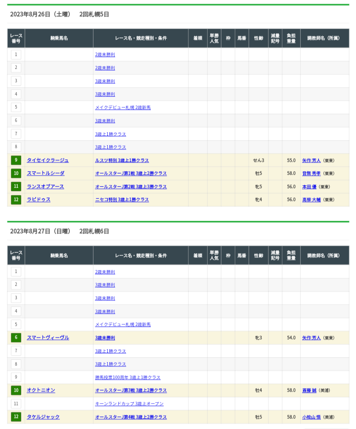Click the green race number 11 badge
The width and height of the screenshot is (356, 429).
tap(16, 187)
